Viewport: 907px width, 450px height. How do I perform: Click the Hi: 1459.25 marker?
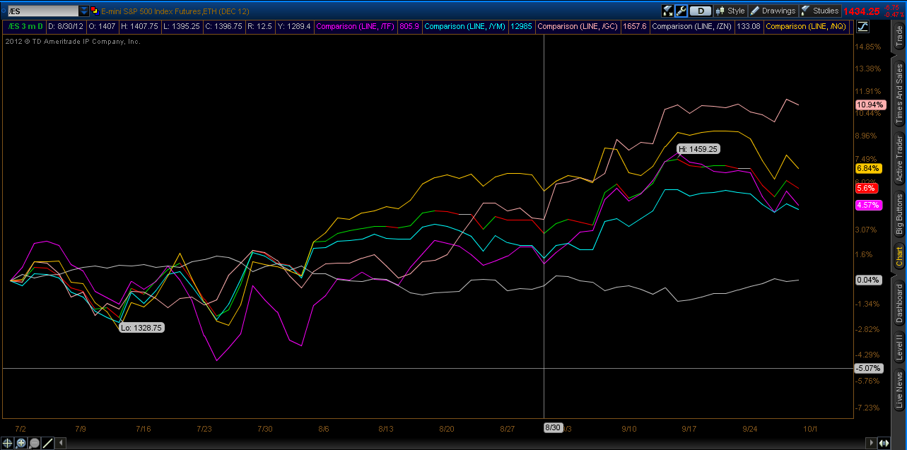698,149
